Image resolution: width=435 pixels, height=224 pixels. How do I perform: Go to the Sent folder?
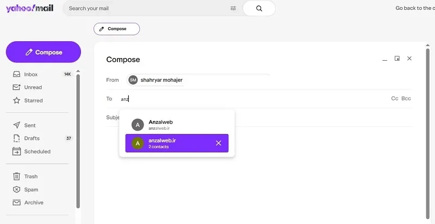point(30,125)
